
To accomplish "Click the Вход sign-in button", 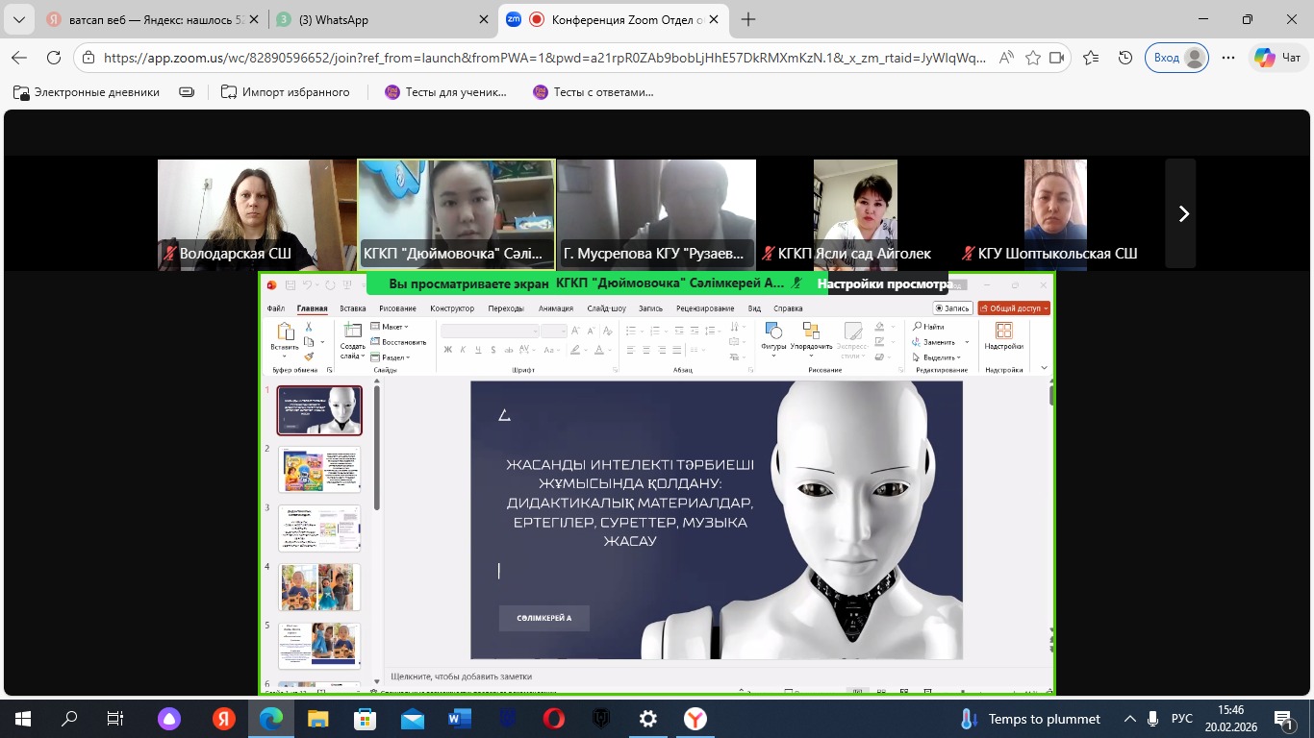I will pyautogui.click(x=1176, y=58).
